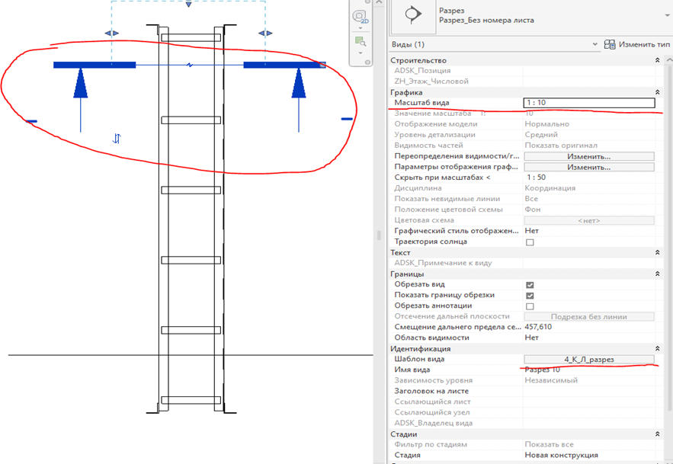Select the right section arrow head
The height and width of the screenshot is (464, 673).
(299, 83)
